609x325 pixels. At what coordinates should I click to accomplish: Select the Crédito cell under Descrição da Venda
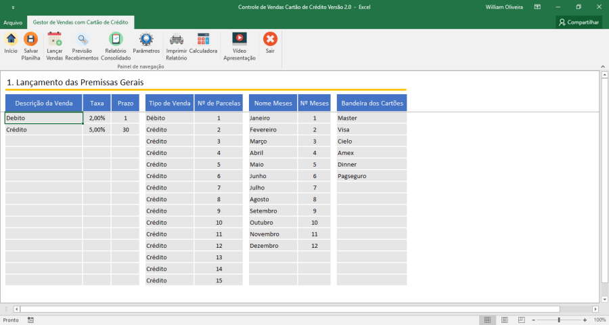[x=44, y=129]
